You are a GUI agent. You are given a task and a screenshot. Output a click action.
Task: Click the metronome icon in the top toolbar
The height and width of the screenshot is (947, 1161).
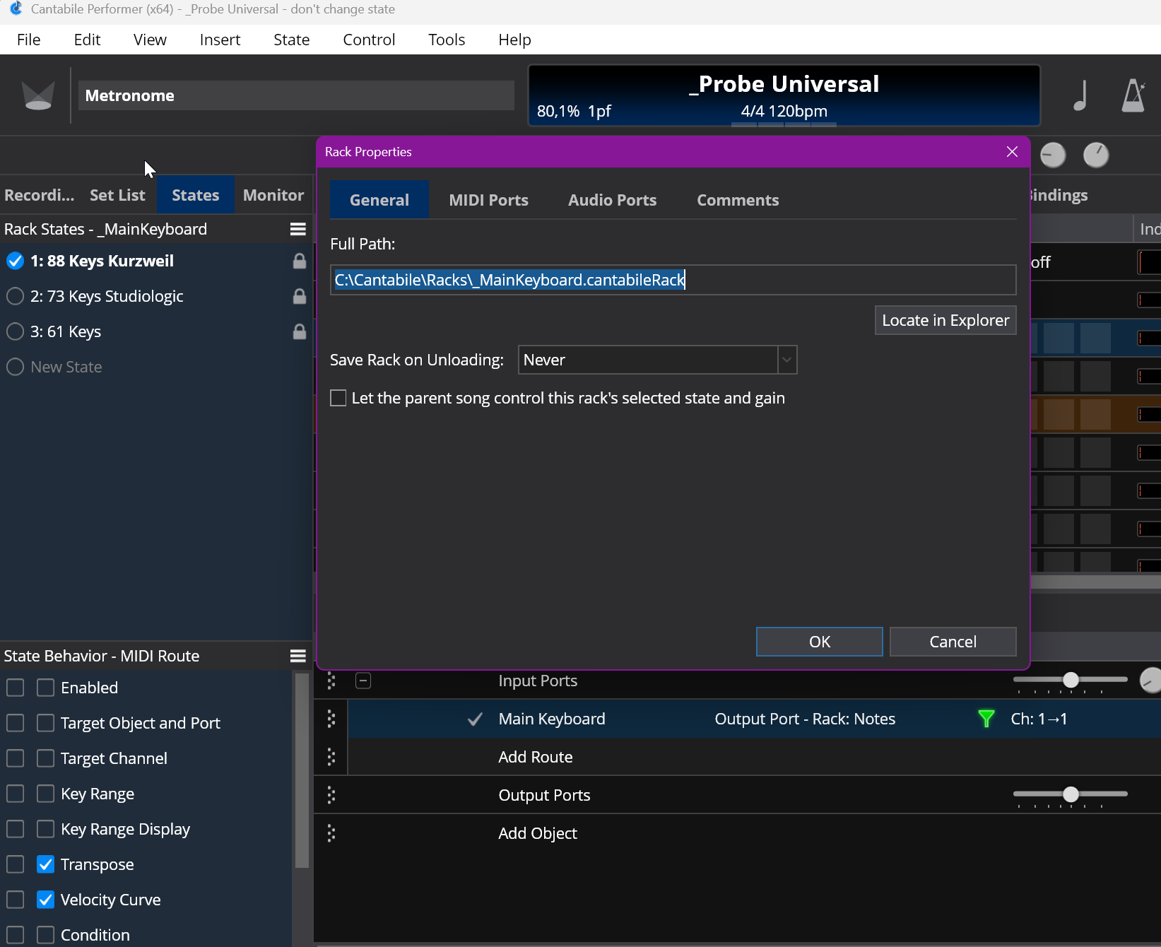pyautogui.click(x=1133, y=95)
